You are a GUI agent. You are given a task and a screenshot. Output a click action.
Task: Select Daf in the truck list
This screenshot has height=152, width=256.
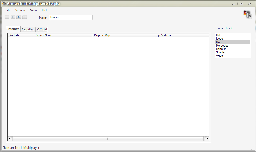pyautogui.click(x=233, y=35)
